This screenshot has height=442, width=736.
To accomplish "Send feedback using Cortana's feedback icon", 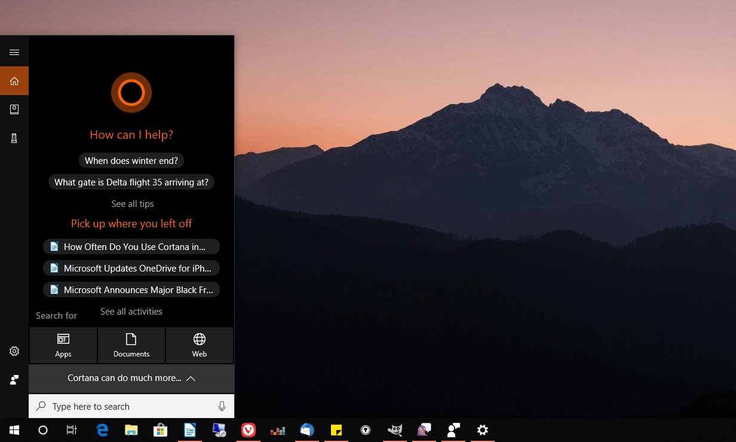I will 14,380.
